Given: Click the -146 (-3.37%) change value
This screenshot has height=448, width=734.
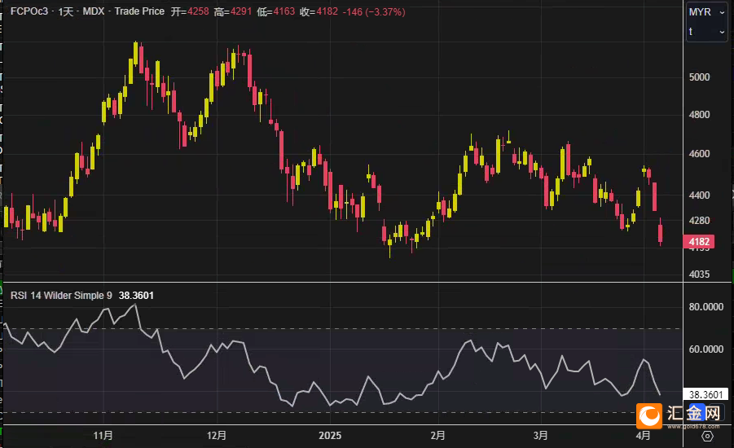Looking at the screenshot, I should [x=374, y=11].
